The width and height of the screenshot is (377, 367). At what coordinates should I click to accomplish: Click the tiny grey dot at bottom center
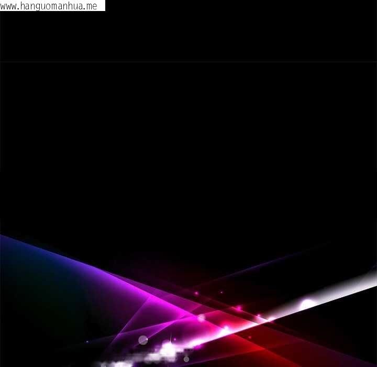(186, 359)
